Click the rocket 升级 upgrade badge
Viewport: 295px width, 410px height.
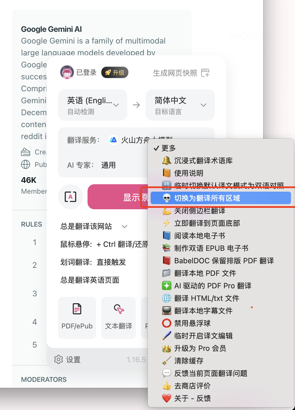tap(115, 73)
